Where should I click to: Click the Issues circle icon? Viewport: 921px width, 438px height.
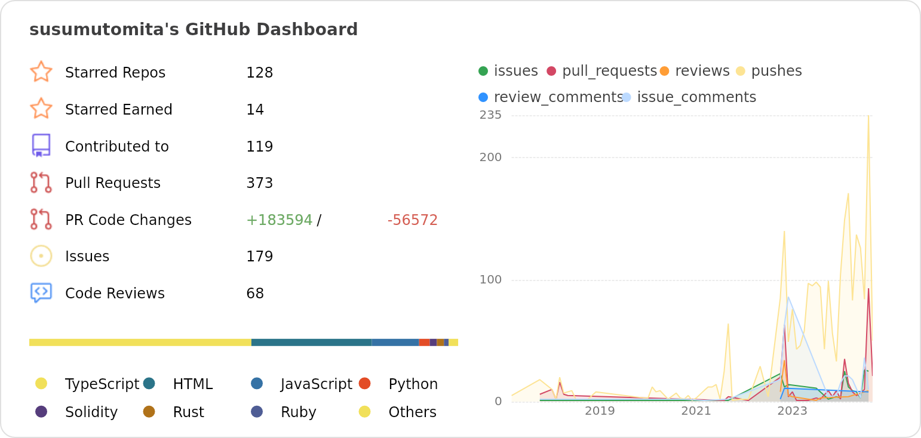tap(41, 256)
